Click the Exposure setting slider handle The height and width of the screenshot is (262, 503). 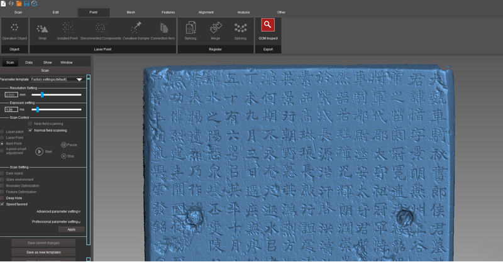click(38, 109)
